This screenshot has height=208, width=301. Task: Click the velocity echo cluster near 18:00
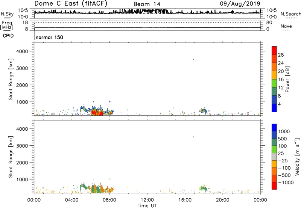[204, 188]
